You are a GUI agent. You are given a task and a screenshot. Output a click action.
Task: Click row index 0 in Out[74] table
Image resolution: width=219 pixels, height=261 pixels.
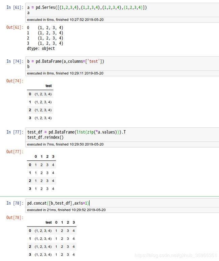coord(30,94)
